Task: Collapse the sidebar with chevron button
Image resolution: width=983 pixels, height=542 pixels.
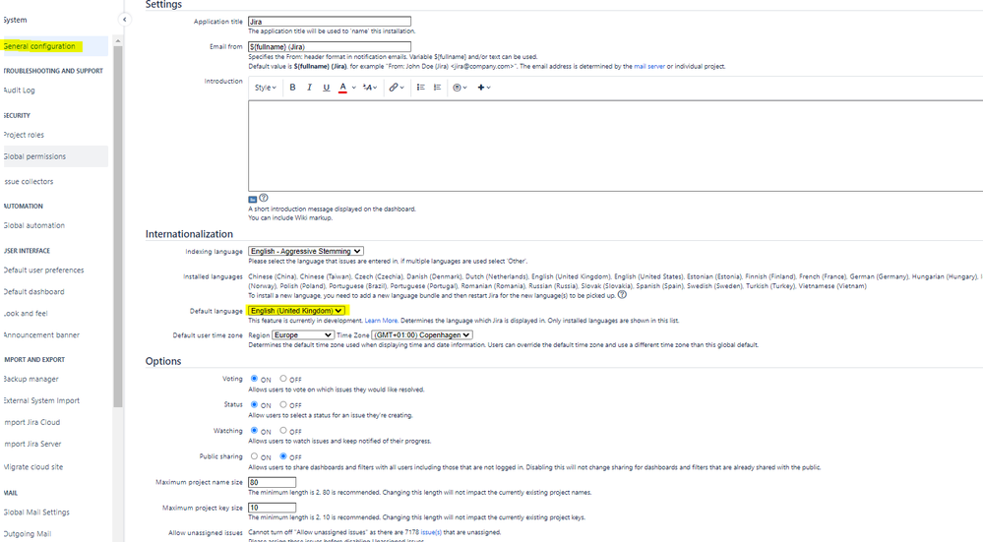Action: 124,20
